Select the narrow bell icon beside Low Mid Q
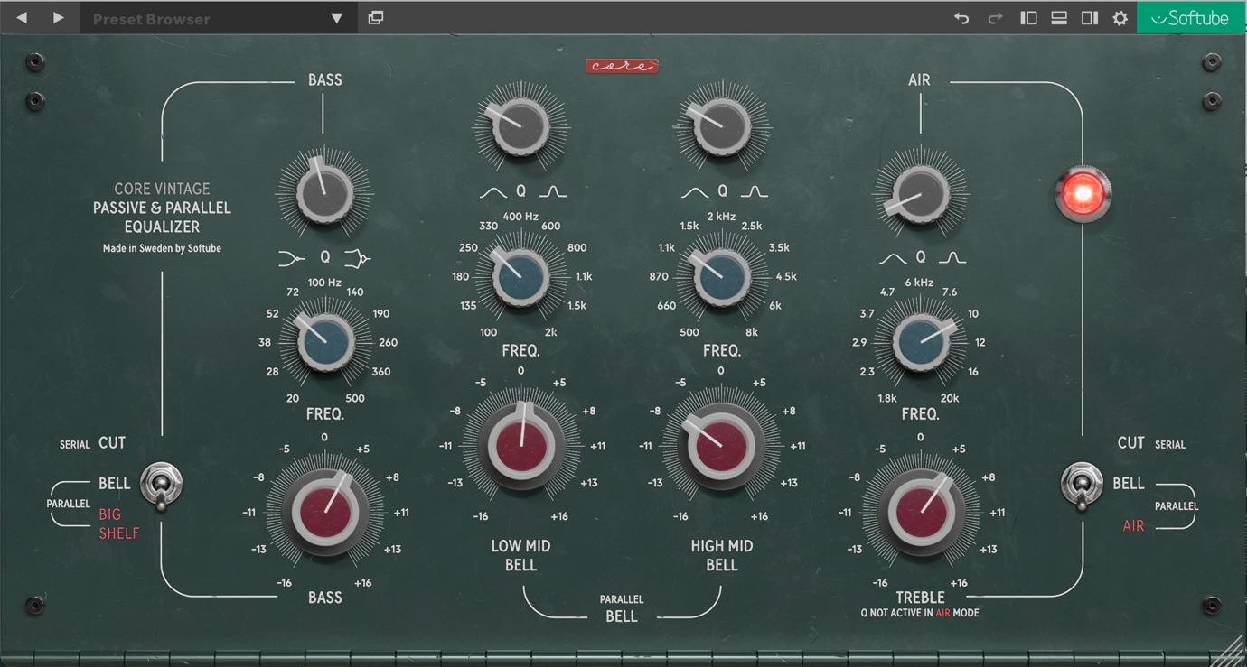Screen dimensions: 1247x667 point(552,190)
